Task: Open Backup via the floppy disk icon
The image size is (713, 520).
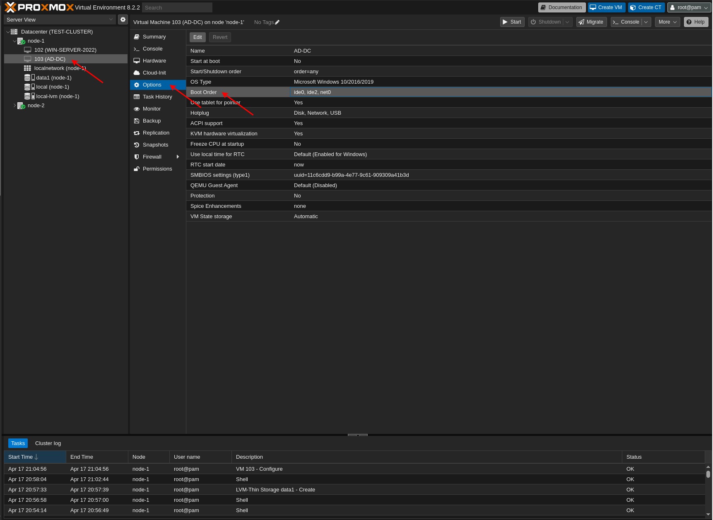Action: coord(137,120)
